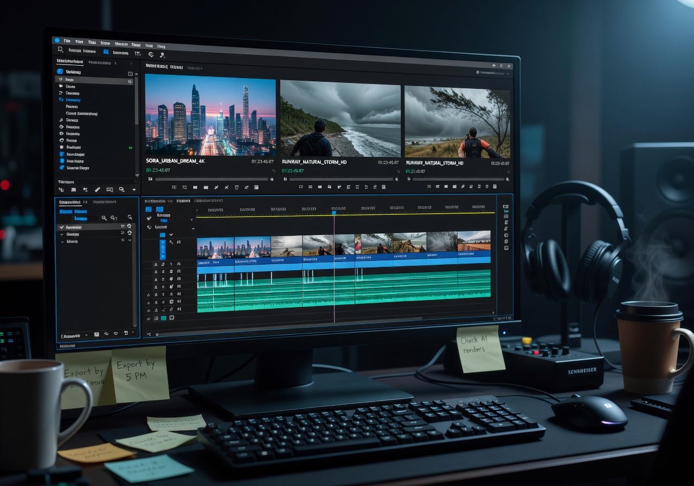Viewport: 694px width, 486px height.
Task: Click the magnifier icon in the effects panel
Action: 104,218
